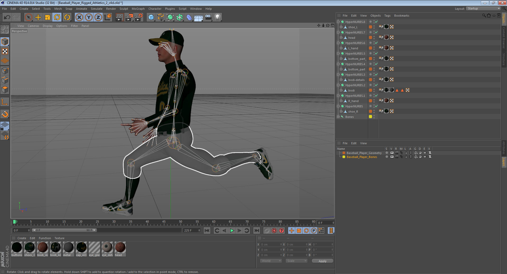
Task: Open the array modeling objects icon
Action: 180,17
